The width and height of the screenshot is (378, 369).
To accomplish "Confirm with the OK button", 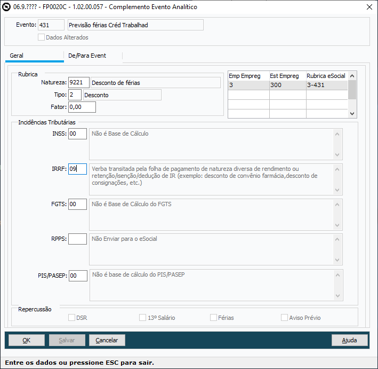I will tap(27, 340).
